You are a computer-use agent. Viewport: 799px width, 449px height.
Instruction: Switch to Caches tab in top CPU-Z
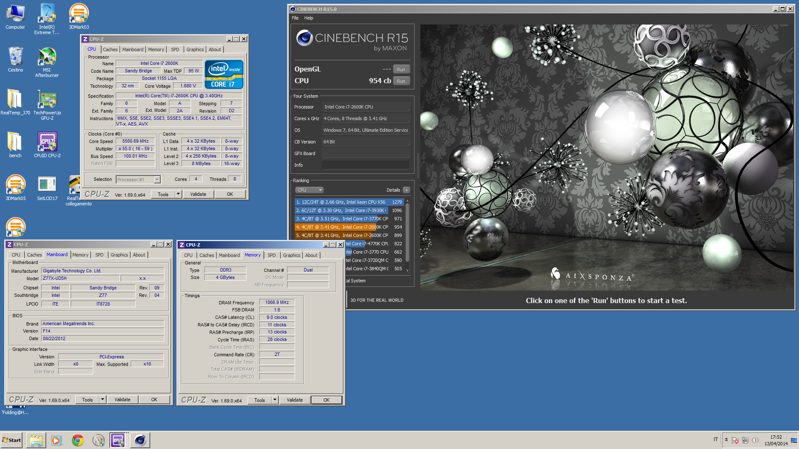tap(110, 49)
